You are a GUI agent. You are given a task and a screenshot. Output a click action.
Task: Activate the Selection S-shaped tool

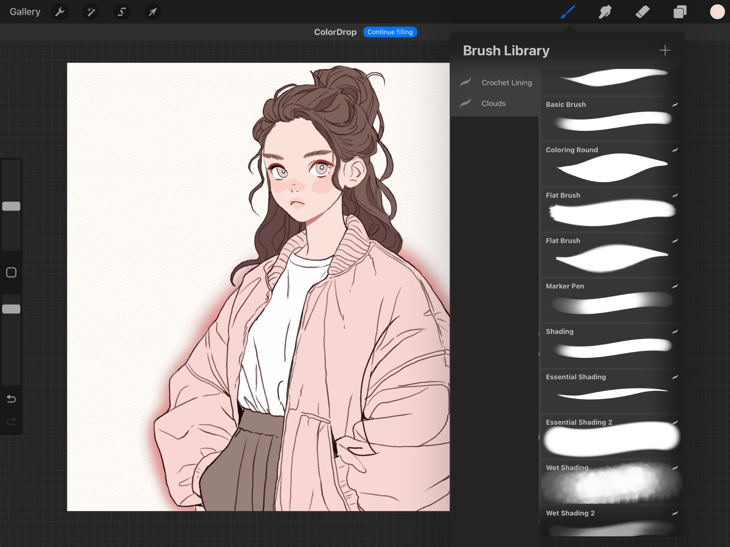pos(122,12)
